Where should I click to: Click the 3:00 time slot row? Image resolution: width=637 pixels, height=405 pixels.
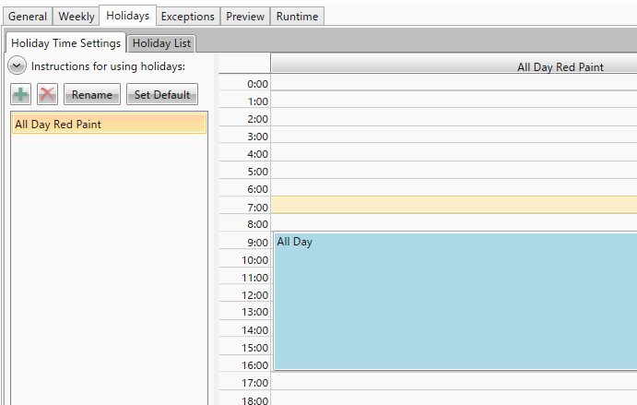click(x=454, y=136)
